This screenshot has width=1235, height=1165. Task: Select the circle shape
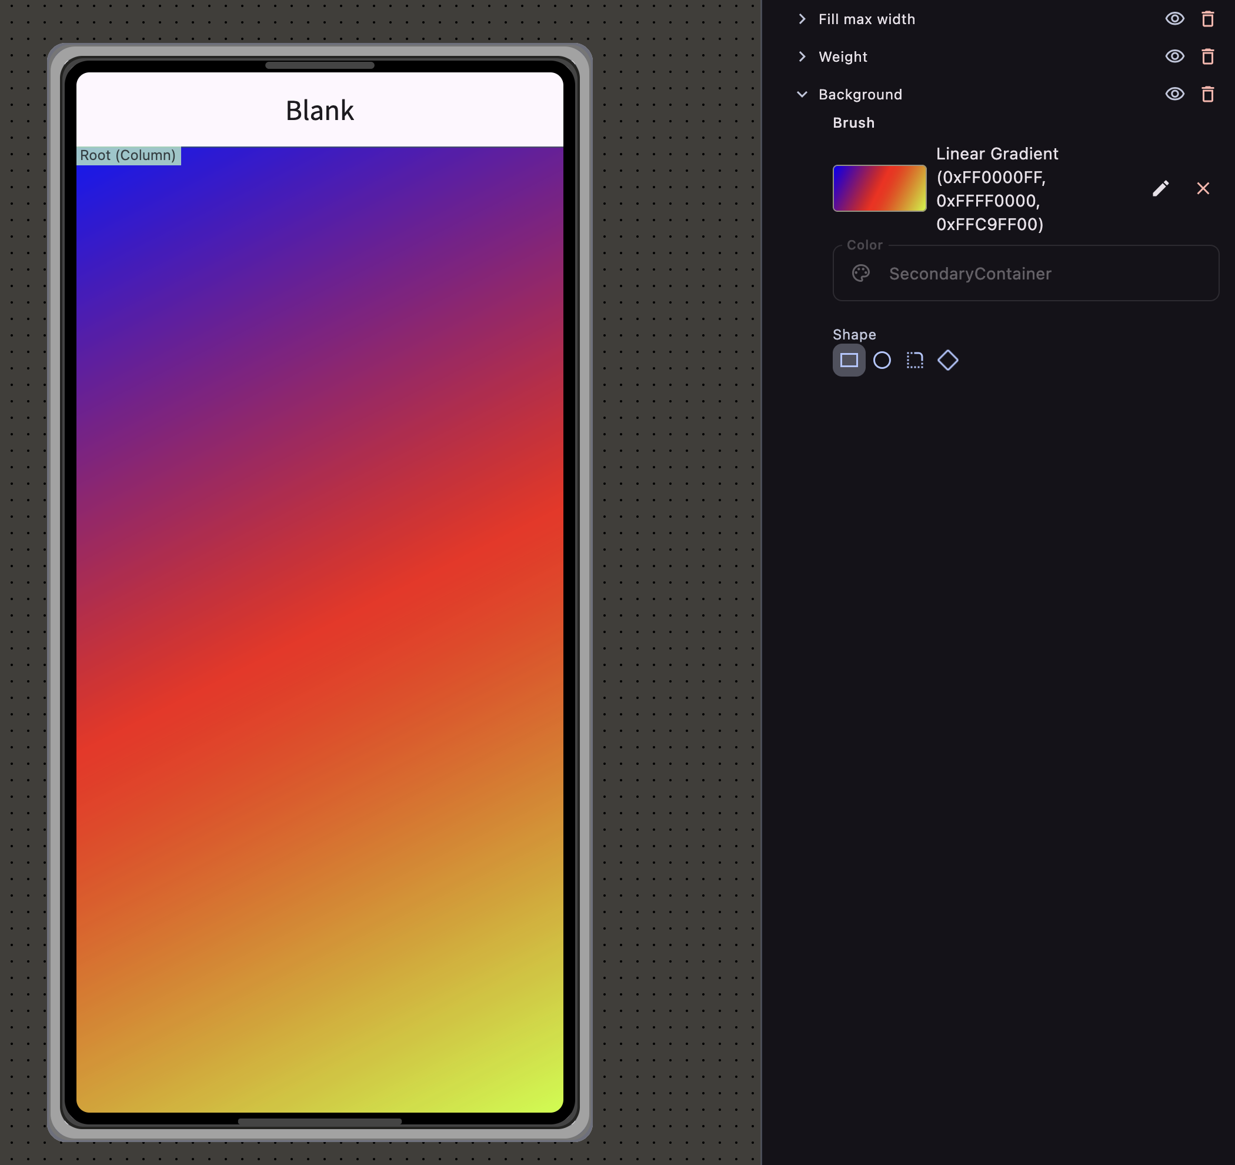[882, 360]
